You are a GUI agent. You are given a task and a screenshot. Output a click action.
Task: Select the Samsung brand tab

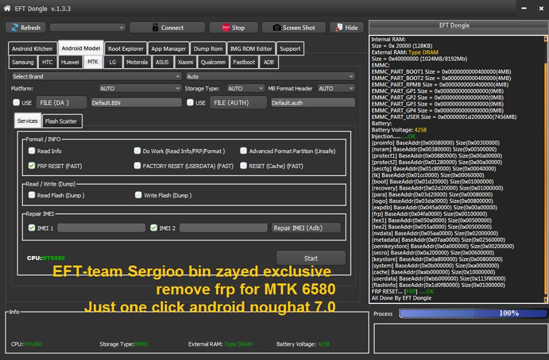tap(23, 62)
